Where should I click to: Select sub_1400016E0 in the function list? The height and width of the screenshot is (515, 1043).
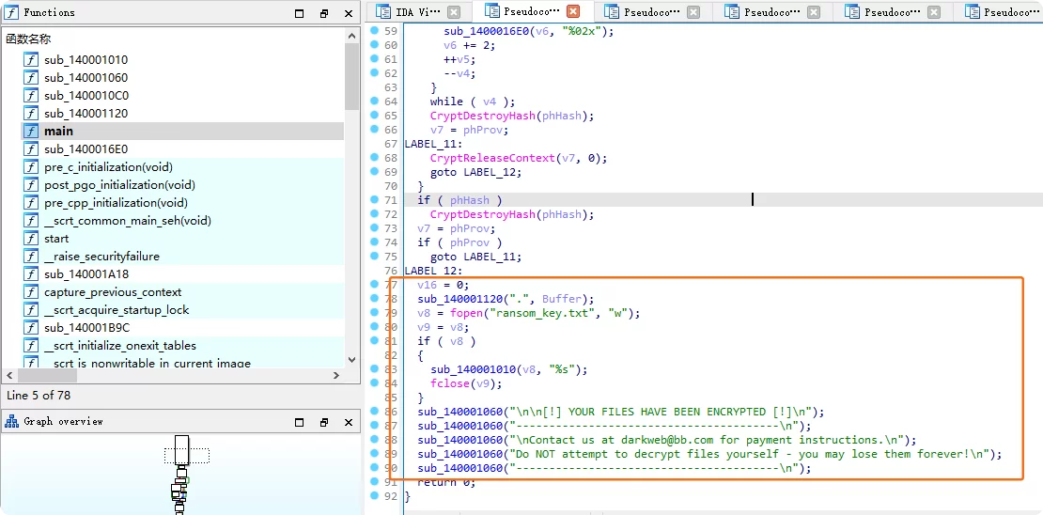(86, 149)
